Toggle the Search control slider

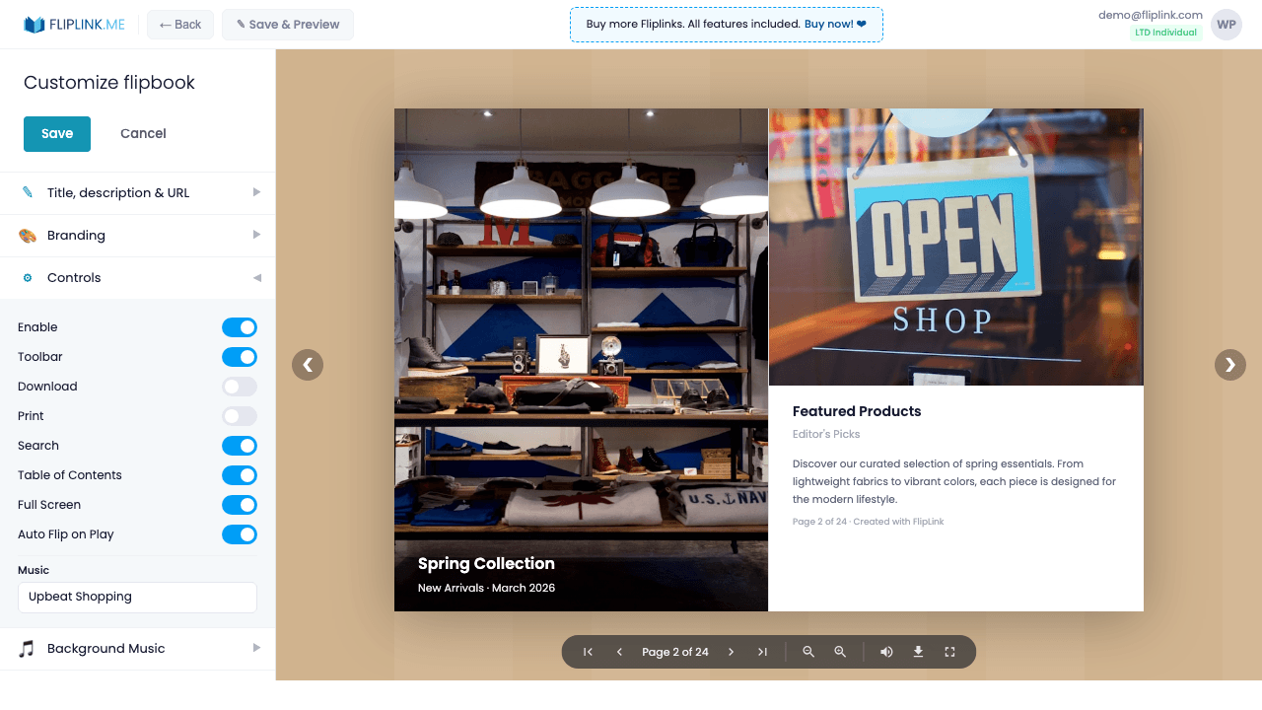(x=240, y=445)
